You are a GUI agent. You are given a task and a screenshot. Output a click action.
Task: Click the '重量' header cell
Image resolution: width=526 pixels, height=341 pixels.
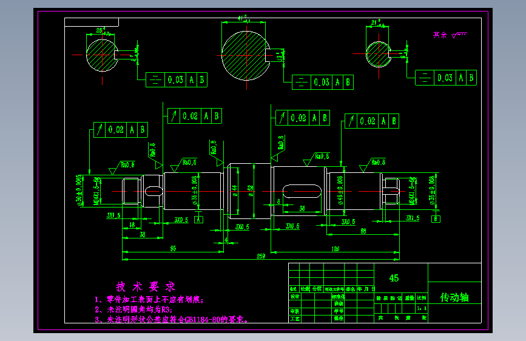point(410,298)
